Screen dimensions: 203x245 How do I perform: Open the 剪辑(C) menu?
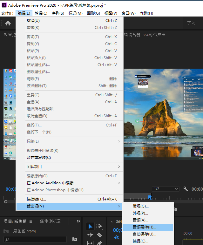click(x=41, y=13)
